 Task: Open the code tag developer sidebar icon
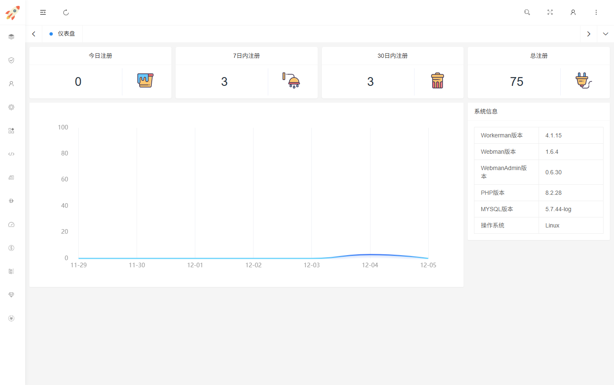pyautogui.click(x=11, y=154)
